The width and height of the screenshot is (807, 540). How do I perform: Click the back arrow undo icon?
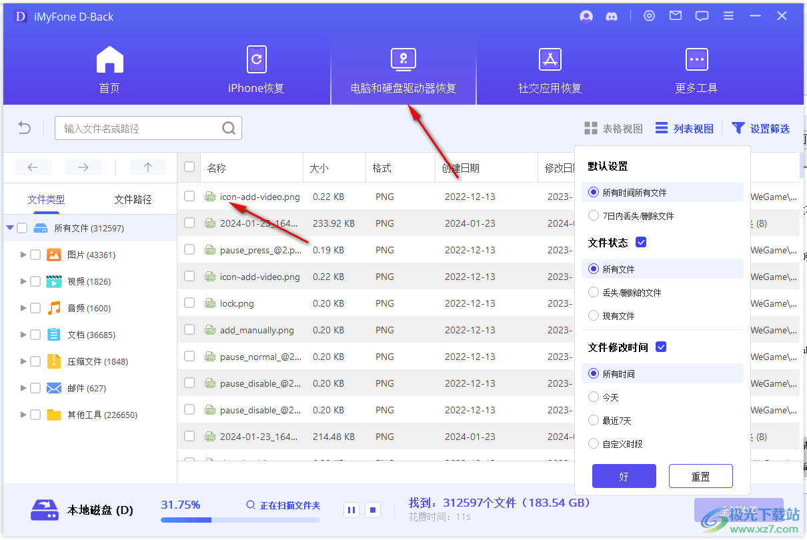click(x=25, y=128)
